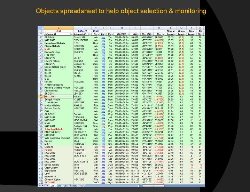Click the previous sheet navigation arrow

[x=42, y=186]
